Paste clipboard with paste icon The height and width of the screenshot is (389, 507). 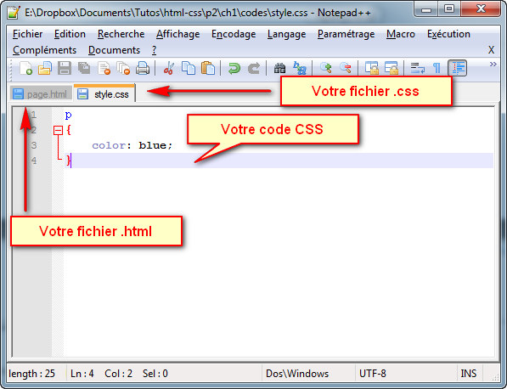click(208, 68)
